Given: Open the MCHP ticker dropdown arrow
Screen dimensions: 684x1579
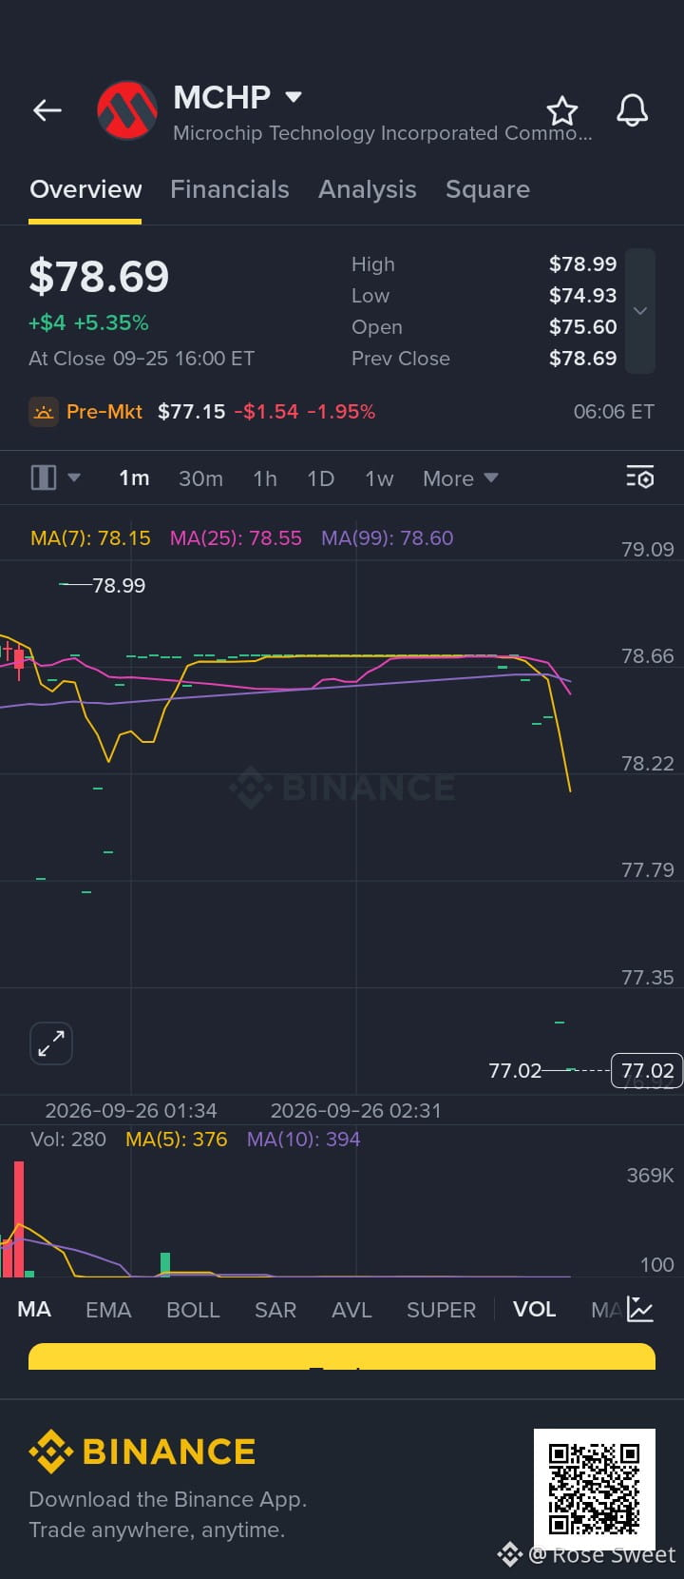Looking at the screenshot, I should click(294, 97).
